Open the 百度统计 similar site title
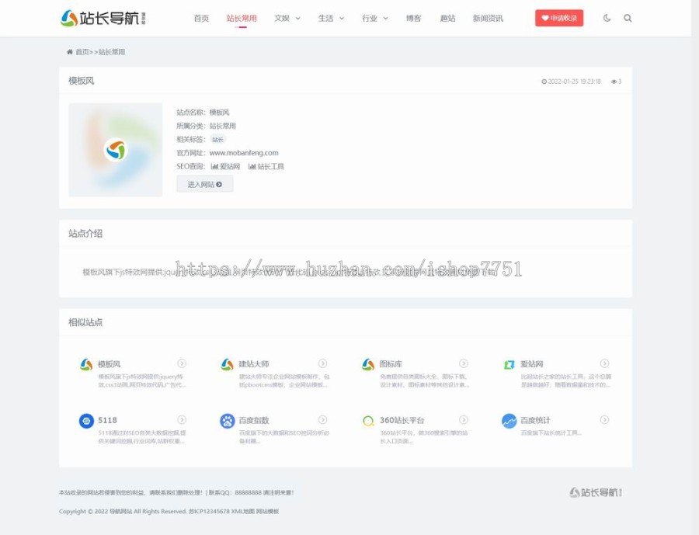699x535 pixels. [x=535, y=420]
